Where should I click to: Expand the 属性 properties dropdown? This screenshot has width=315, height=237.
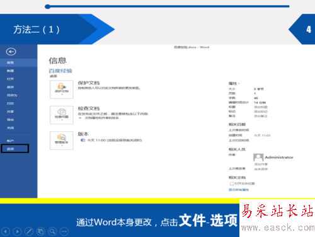[x=234, y=83]
